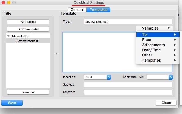The image size is (182, 114).
Task: Click the red window close button
Action: click(3, 2)
